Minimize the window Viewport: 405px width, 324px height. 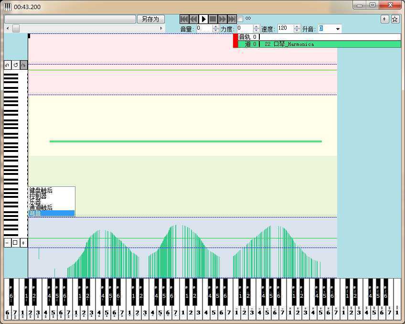click(359, 5)
